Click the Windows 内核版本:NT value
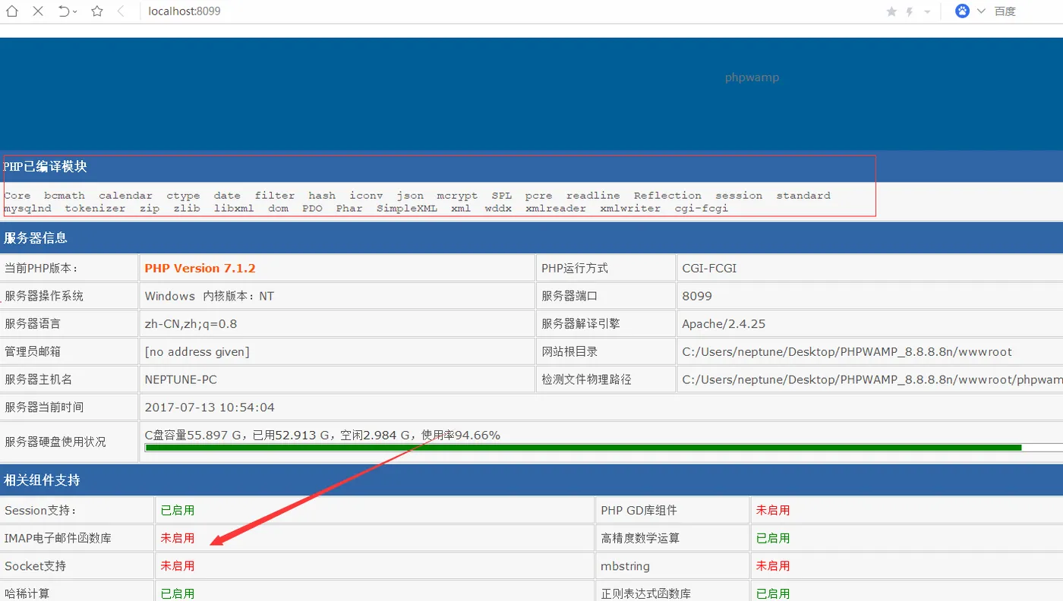1063x601 pixels. 209,296
